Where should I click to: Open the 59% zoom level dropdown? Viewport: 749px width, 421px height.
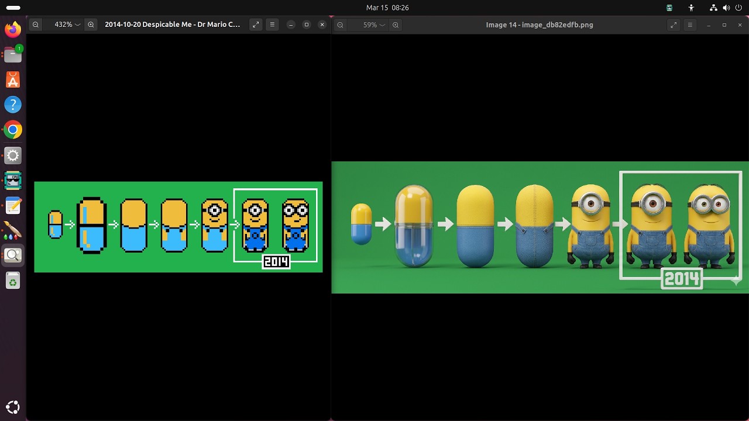[374, 25]
